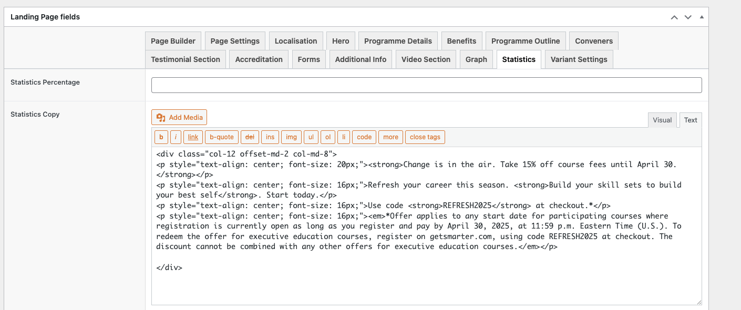Switch editor to the Visual tab

(x=662, y=120)
